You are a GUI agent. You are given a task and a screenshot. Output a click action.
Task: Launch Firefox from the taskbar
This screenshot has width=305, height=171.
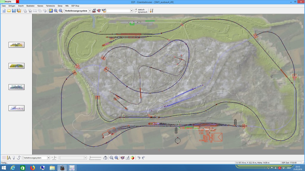(32, 168)
